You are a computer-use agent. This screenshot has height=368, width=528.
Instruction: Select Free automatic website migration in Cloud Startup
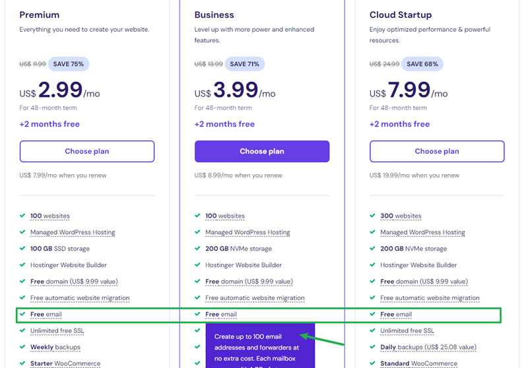[x=430, y=298]
